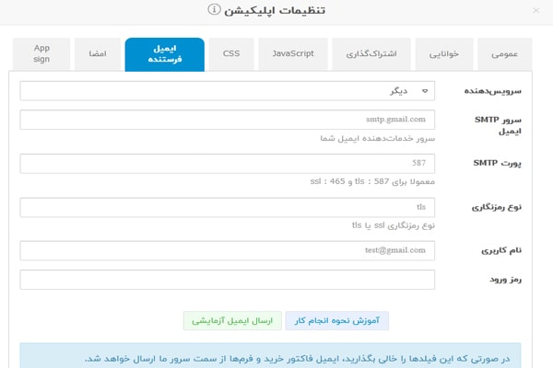This screenshot has width=553, height=368.
Task: Switch to the امضا tab
Action: [x=97, y=54]
